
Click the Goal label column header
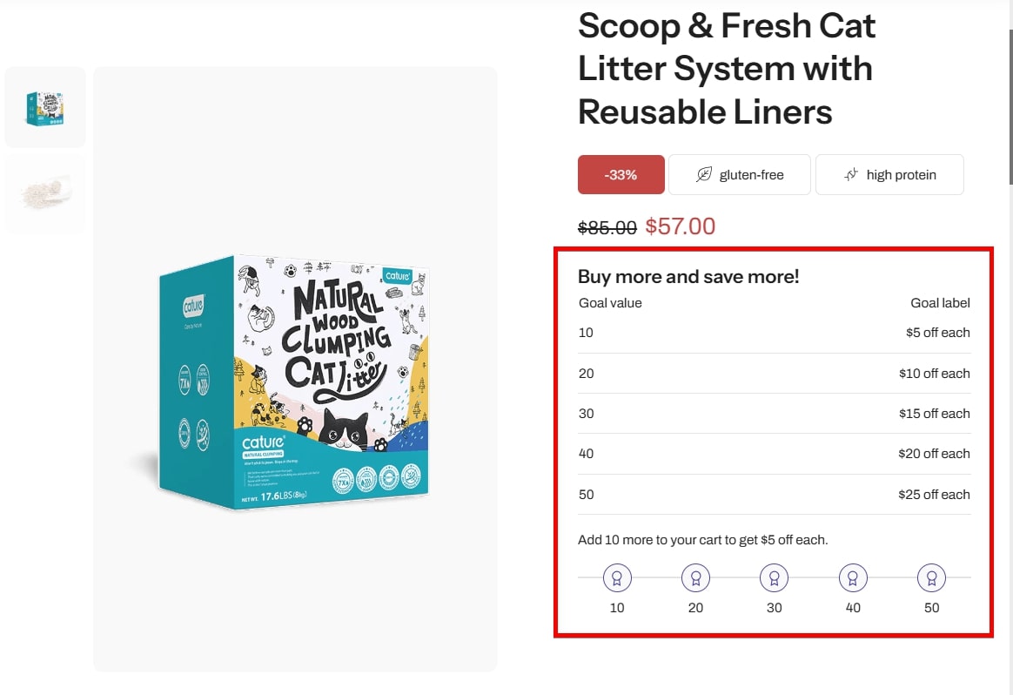point(940,303)
